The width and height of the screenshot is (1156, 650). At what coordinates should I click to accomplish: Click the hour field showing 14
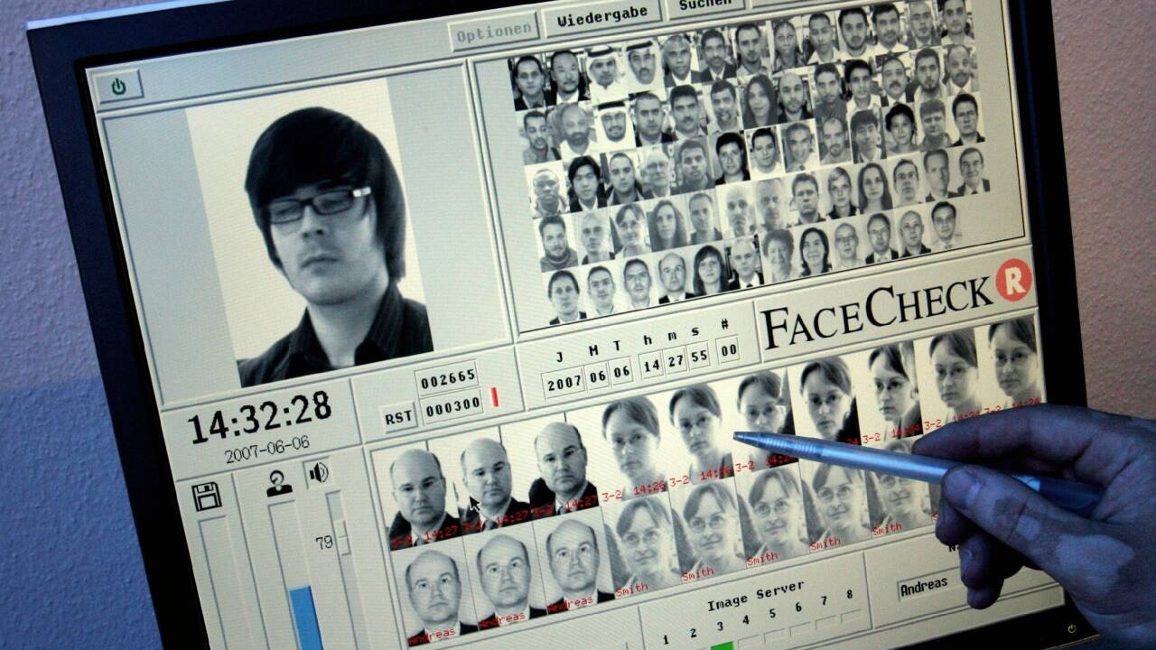[651, 365]
